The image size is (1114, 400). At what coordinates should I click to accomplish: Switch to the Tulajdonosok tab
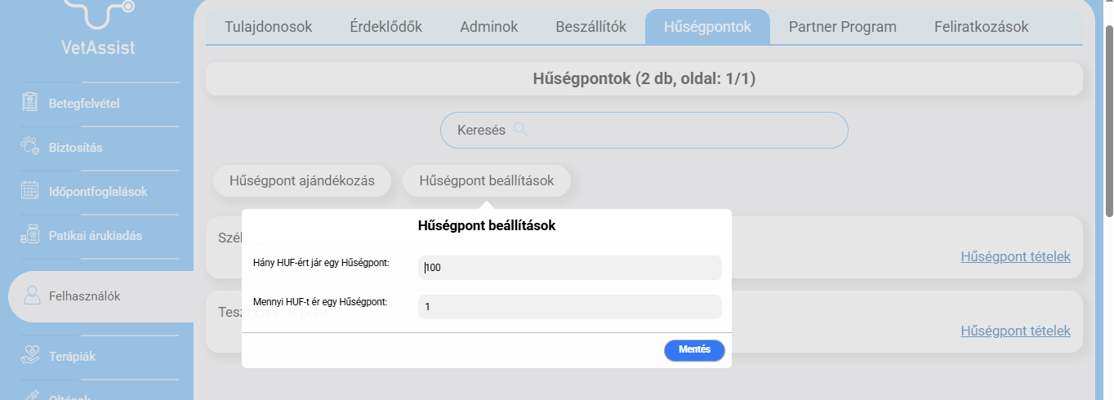point(269,27)
